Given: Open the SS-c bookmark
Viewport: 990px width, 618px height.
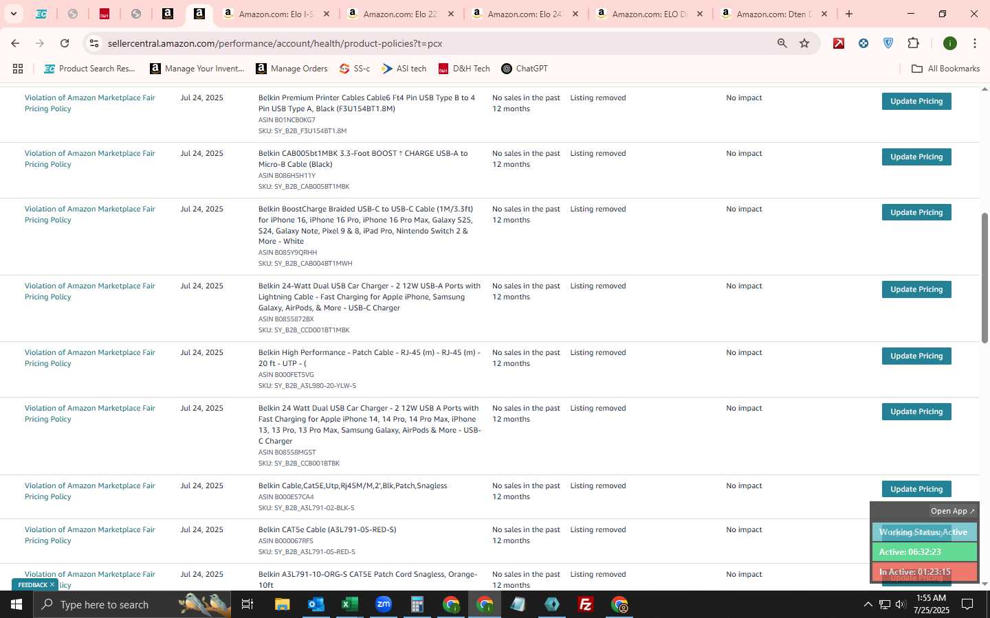Looking at the screenshot, I should coord(355,69).
